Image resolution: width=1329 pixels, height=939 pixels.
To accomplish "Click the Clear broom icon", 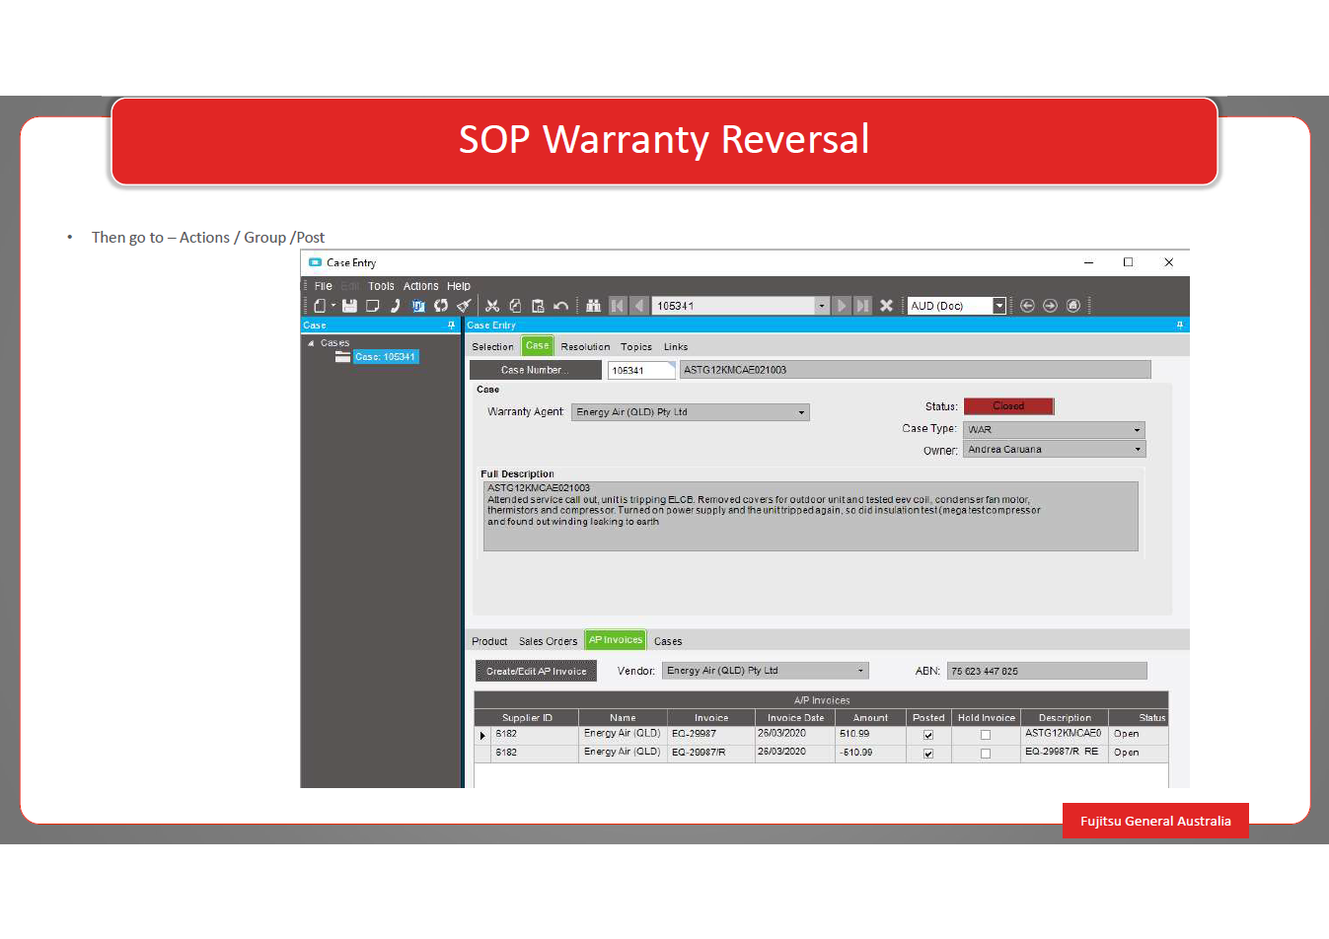I will (464, 306).
